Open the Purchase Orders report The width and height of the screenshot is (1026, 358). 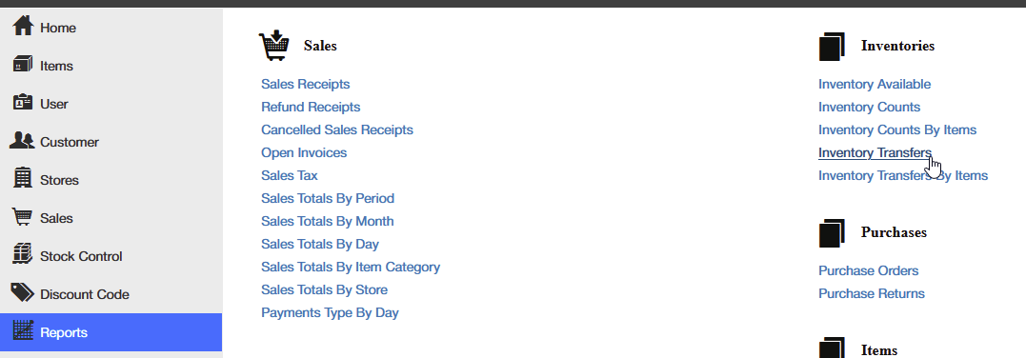(868, 270)
